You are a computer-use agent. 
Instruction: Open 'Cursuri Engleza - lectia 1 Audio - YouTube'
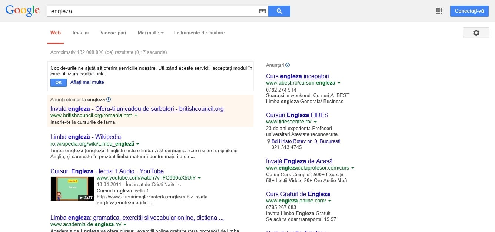[107, 171]
